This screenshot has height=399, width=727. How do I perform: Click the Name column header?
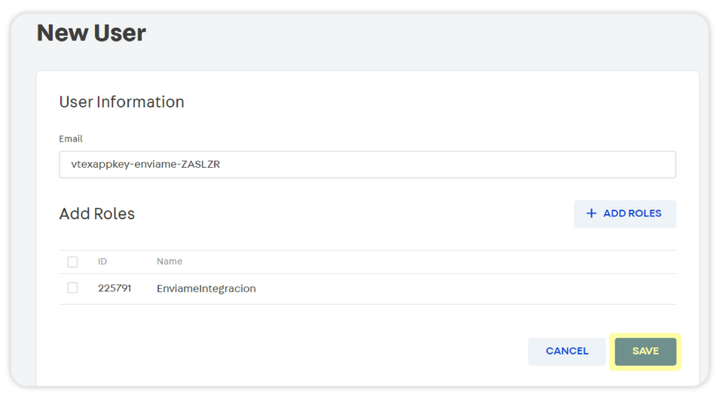click(x=170, y=262)
